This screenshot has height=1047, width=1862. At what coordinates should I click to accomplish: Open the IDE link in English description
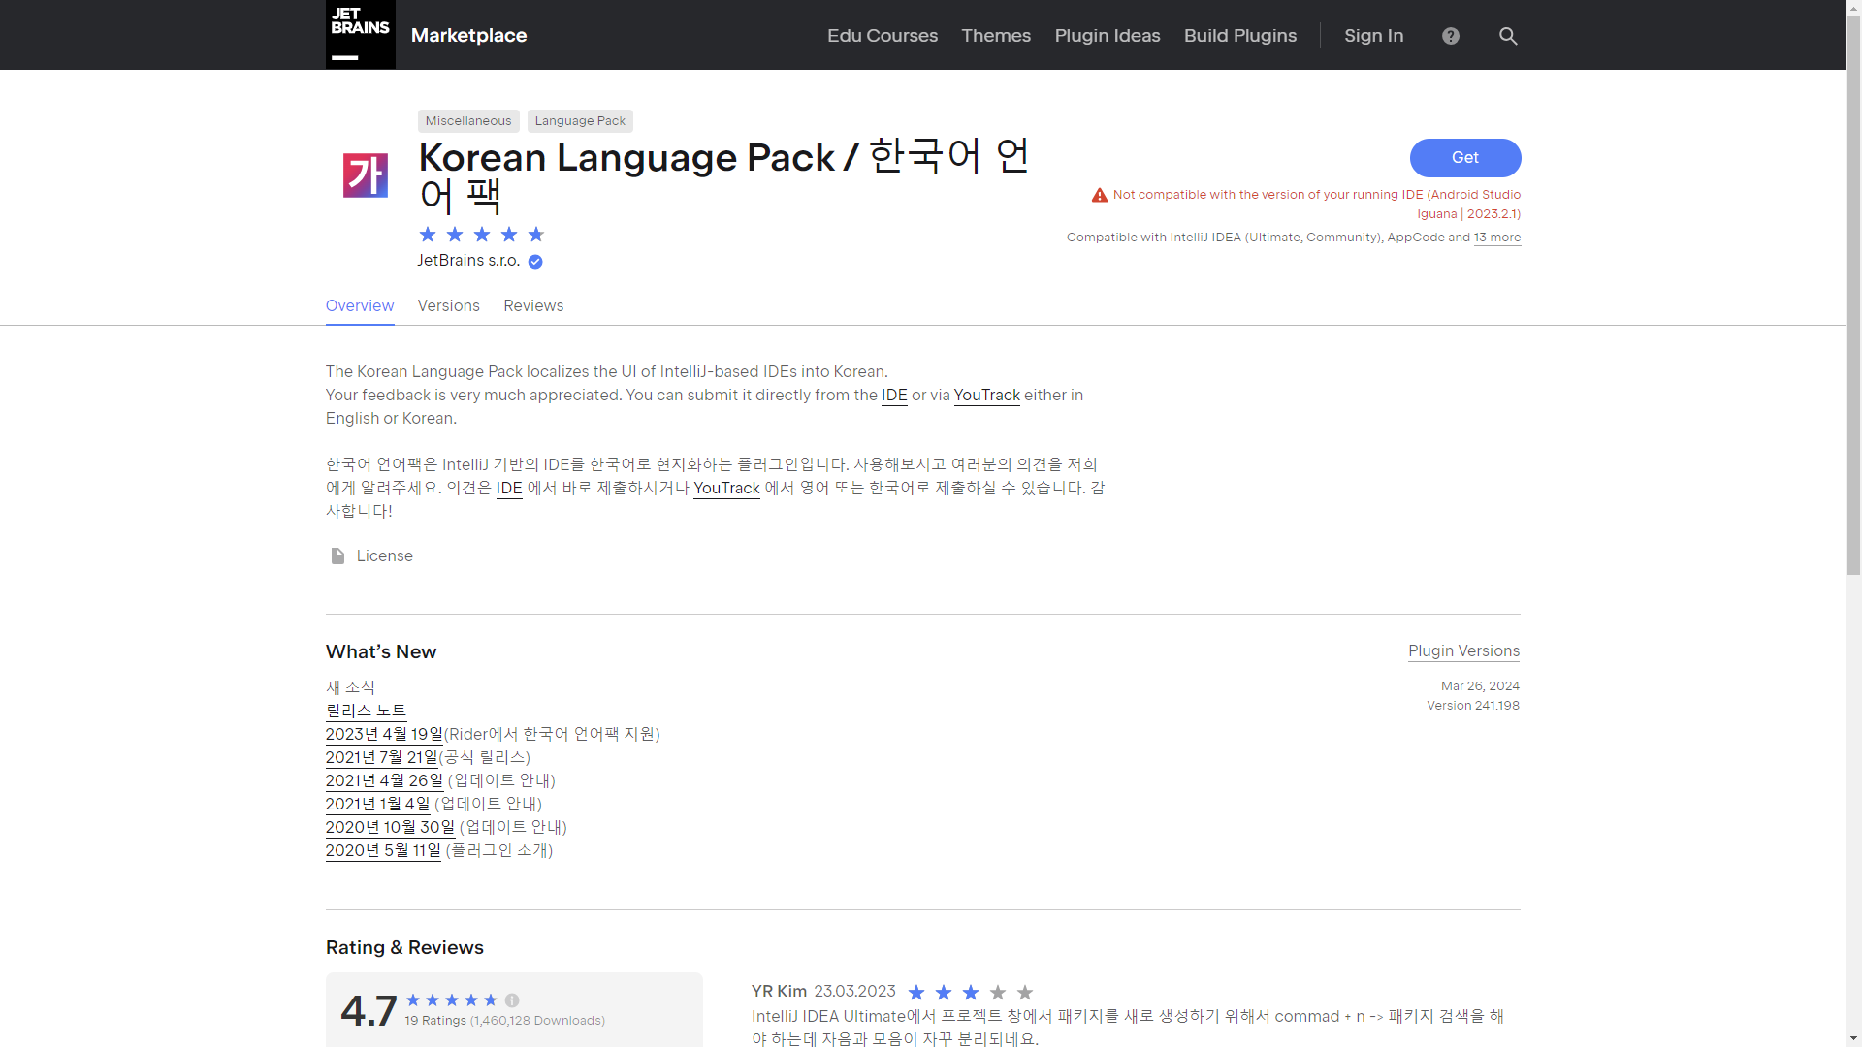[x=894, y=396]
